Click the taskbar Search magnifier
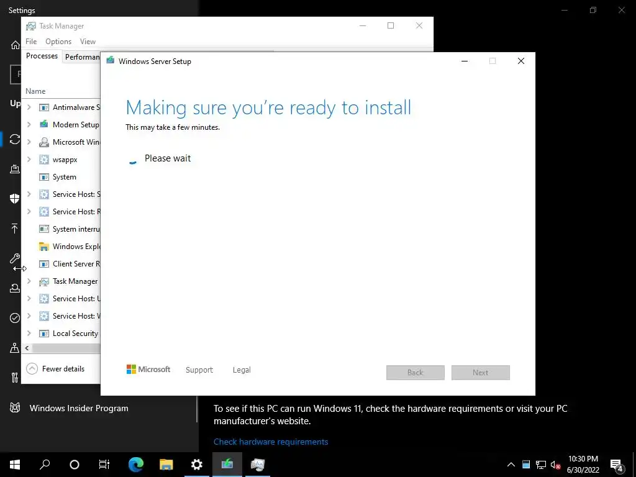Screen dimensions: 636x477 (x=45, y=464)
